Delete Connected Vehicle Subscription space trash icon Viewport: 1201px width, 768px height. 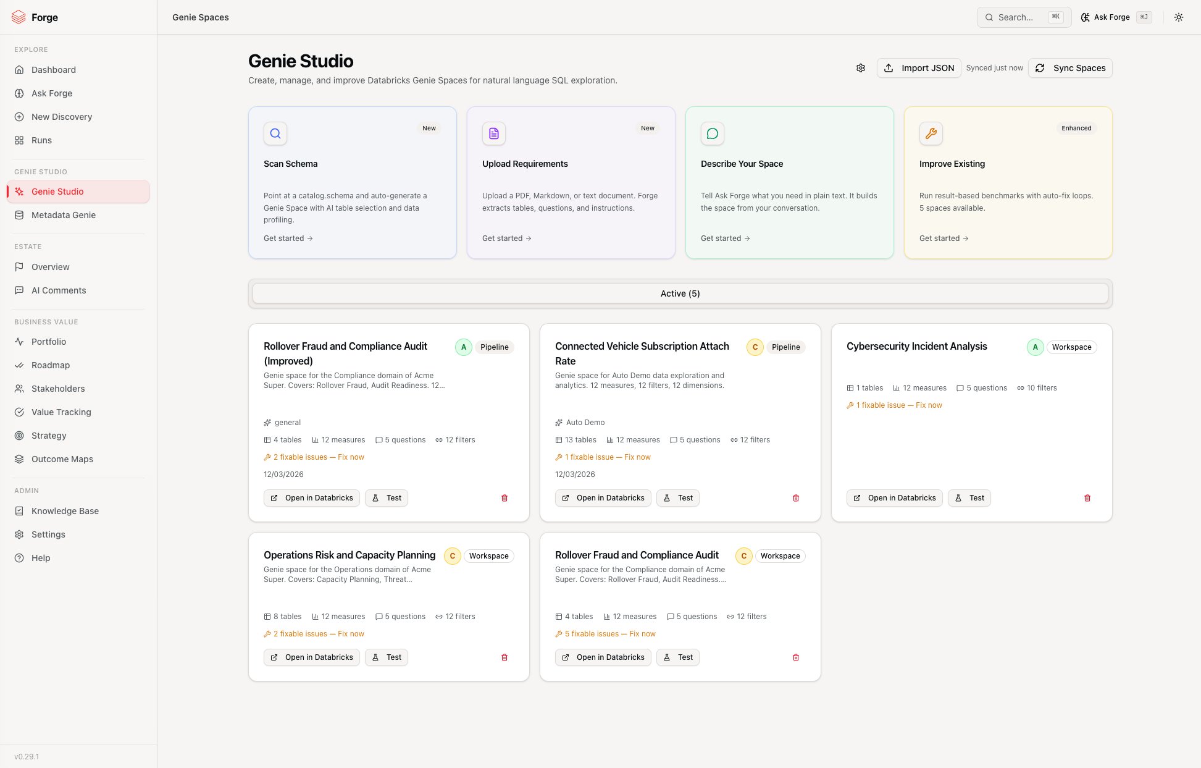click(x=796, y=498)
